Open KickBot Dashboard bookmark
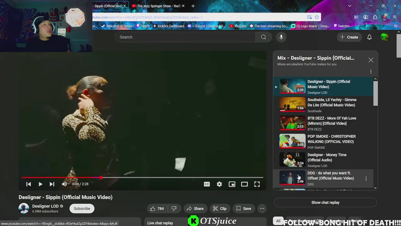The image size is (401, 226). click(x=168, y=26)
